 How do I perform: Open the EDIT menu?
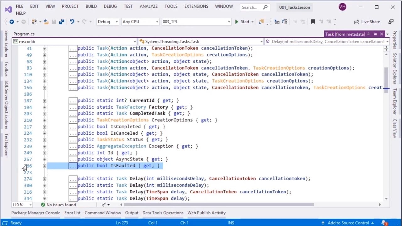click(34, 6)
